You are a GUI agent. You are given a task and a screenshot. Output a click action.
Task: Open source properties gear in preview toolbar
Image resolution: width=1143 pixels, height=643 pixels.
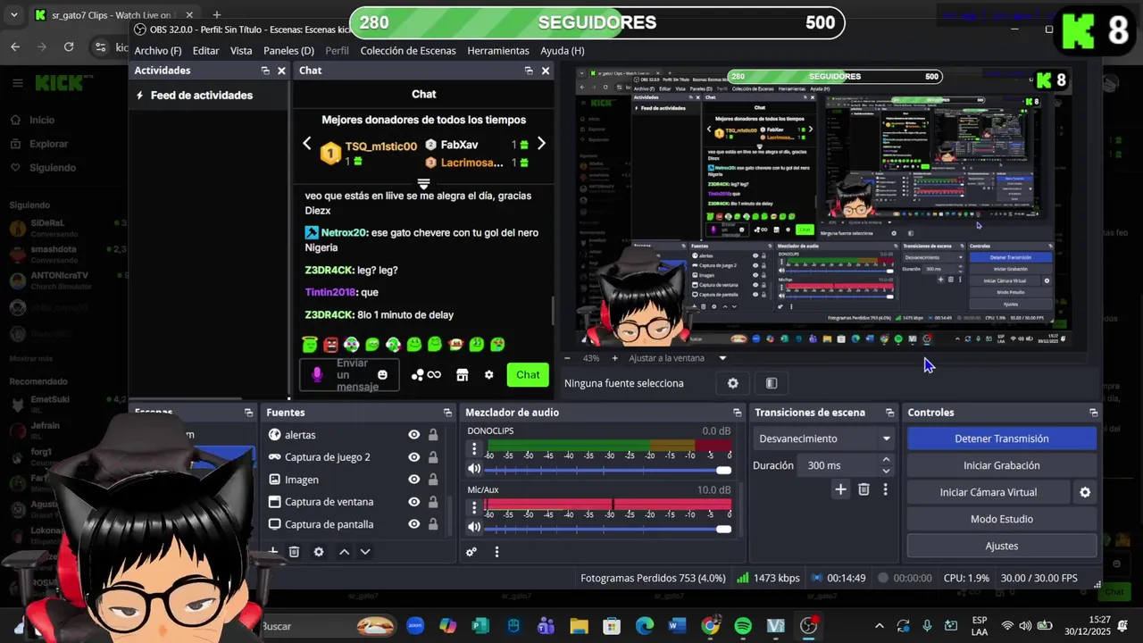(733, 383)
